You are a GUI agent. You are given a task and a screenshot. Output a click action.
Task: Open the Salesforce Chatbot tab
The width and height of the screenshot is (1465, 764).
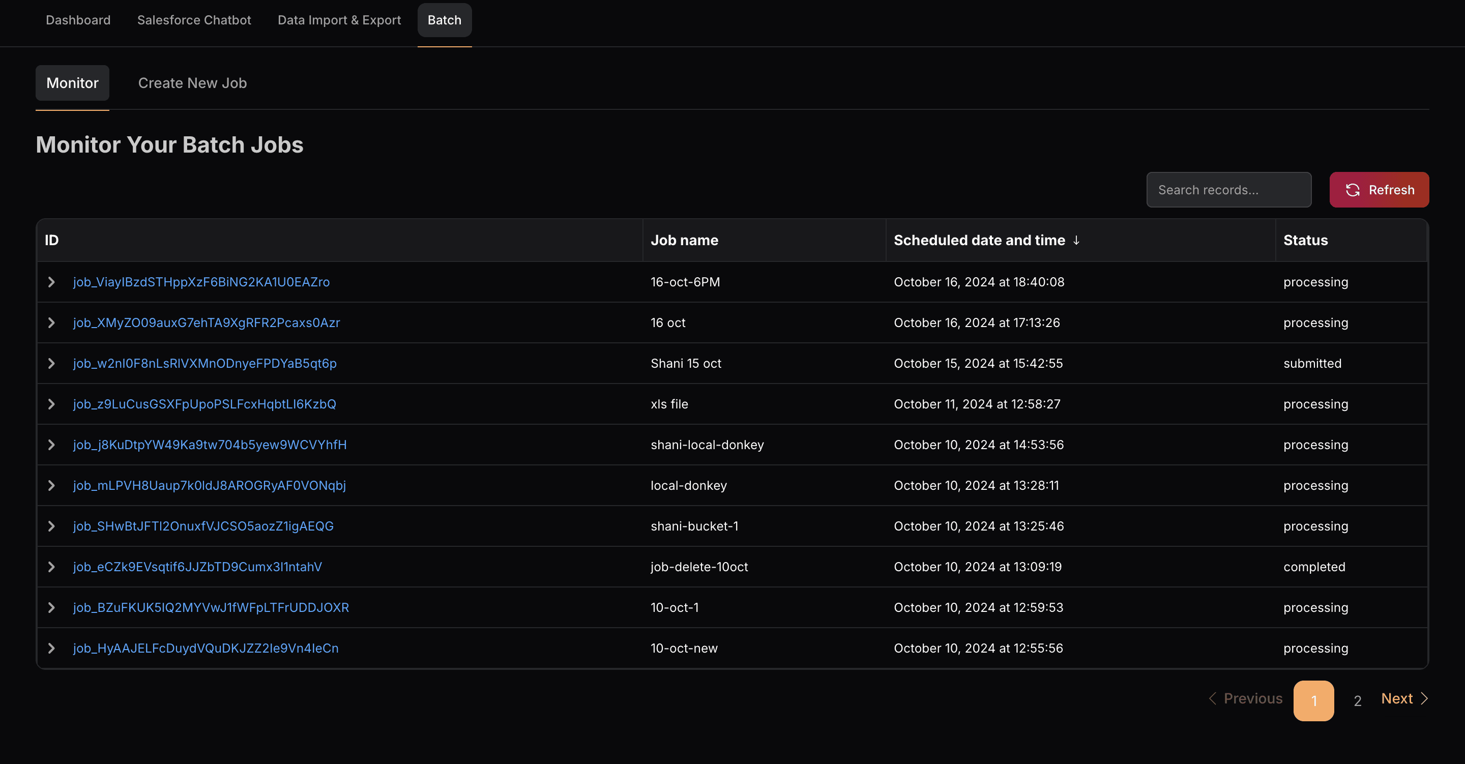pyautogui.click(x=194, y=20)
